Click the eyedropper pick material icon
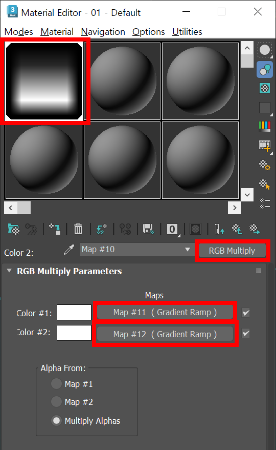The height and width of the screenshot is (450, 276). pyautogui.click(x=68, y=250)
